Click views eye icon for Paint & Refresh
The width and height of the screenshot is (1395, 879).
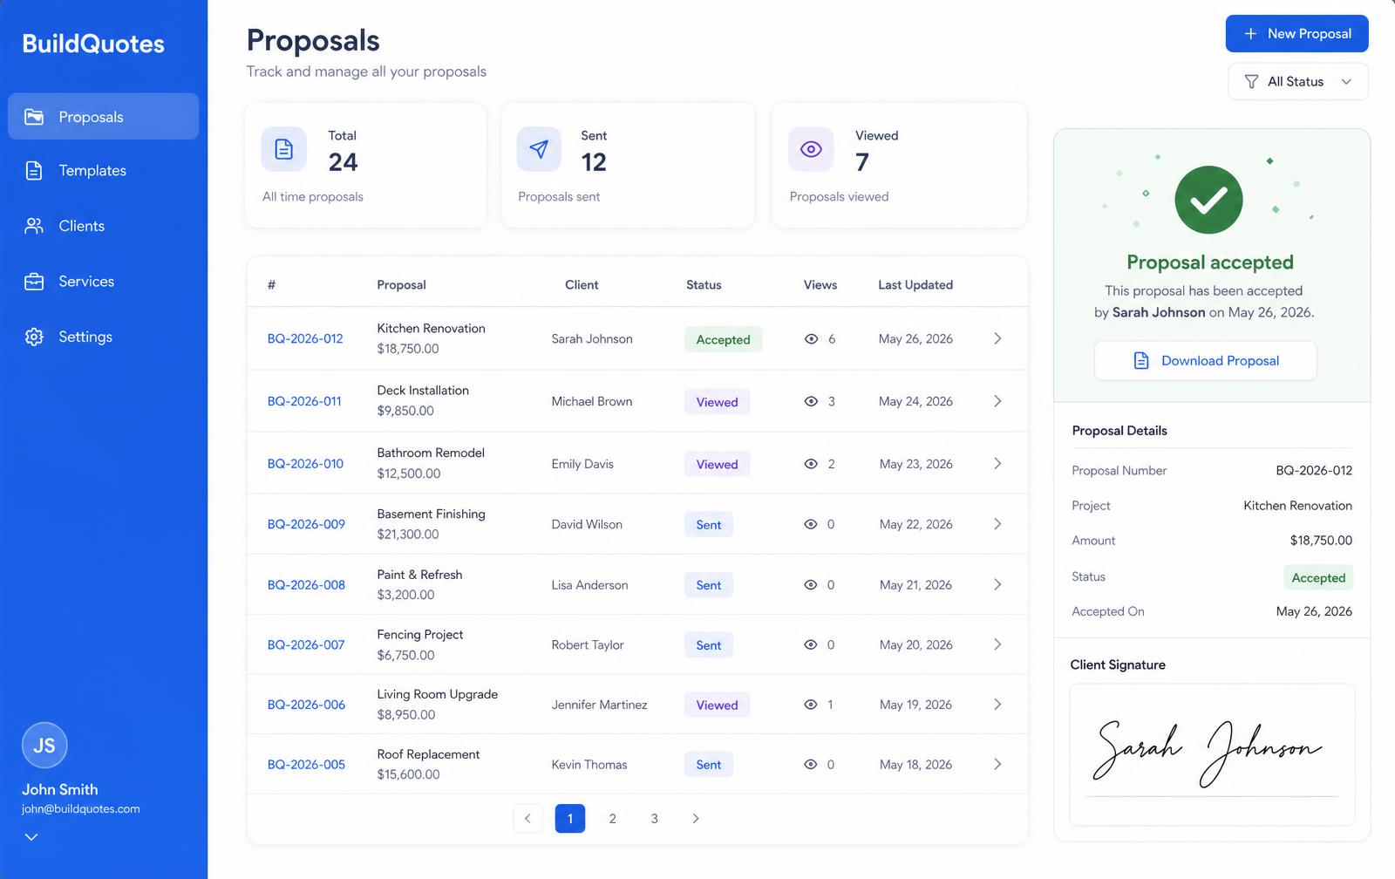pos(811,585)
